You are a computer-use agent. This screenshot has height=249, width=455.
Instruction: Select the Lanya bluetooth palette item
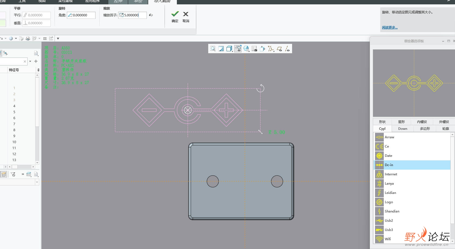[x=412, y=184]
